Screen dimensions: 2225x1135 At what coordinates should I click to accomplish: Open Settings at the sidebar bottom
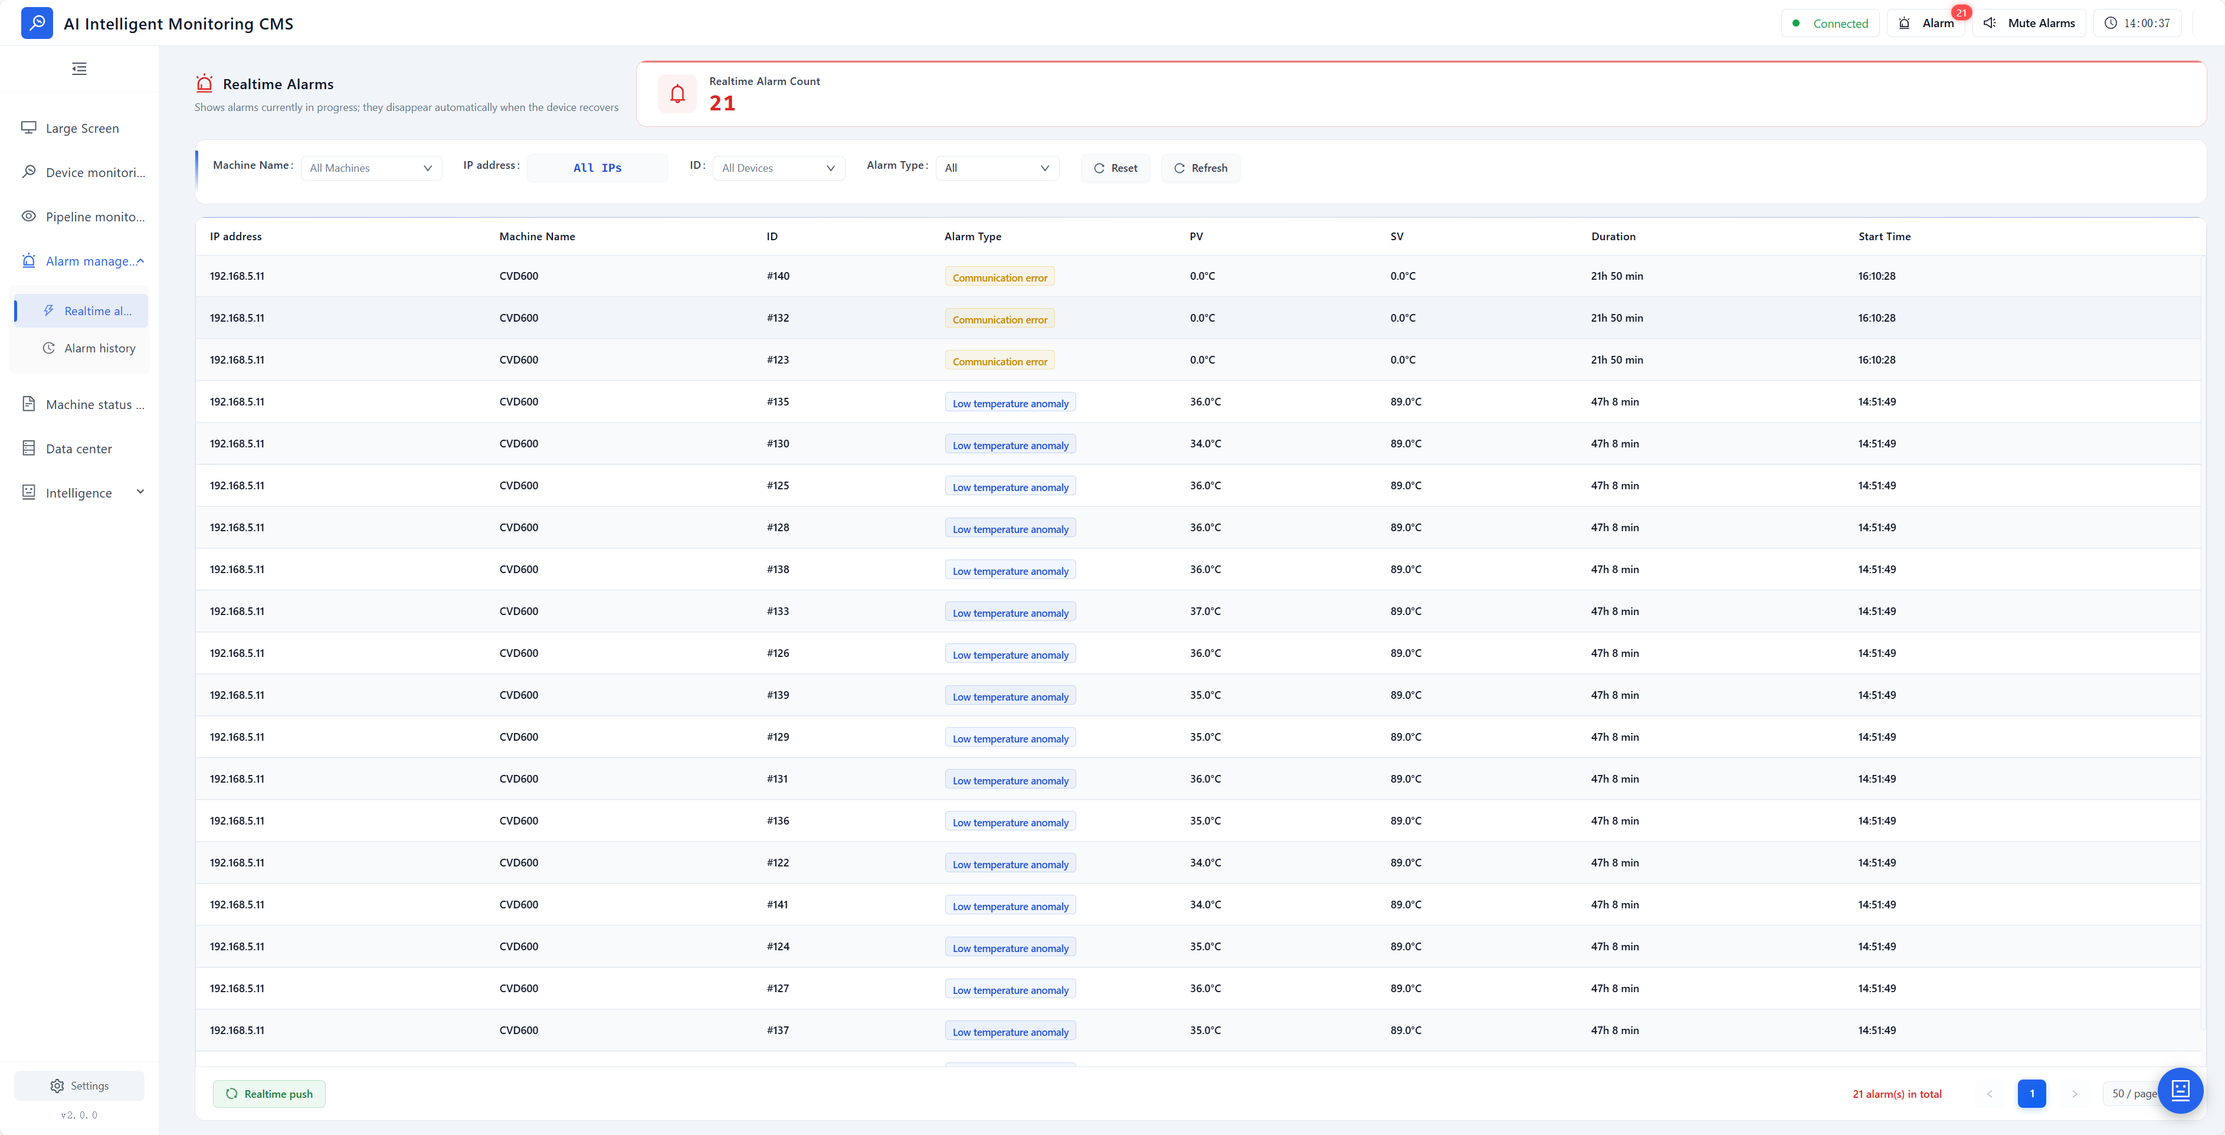(x=80, y=1086)
